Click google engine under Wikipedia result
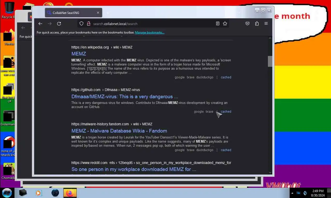This screenshot has width=331, height=198. 180,77
